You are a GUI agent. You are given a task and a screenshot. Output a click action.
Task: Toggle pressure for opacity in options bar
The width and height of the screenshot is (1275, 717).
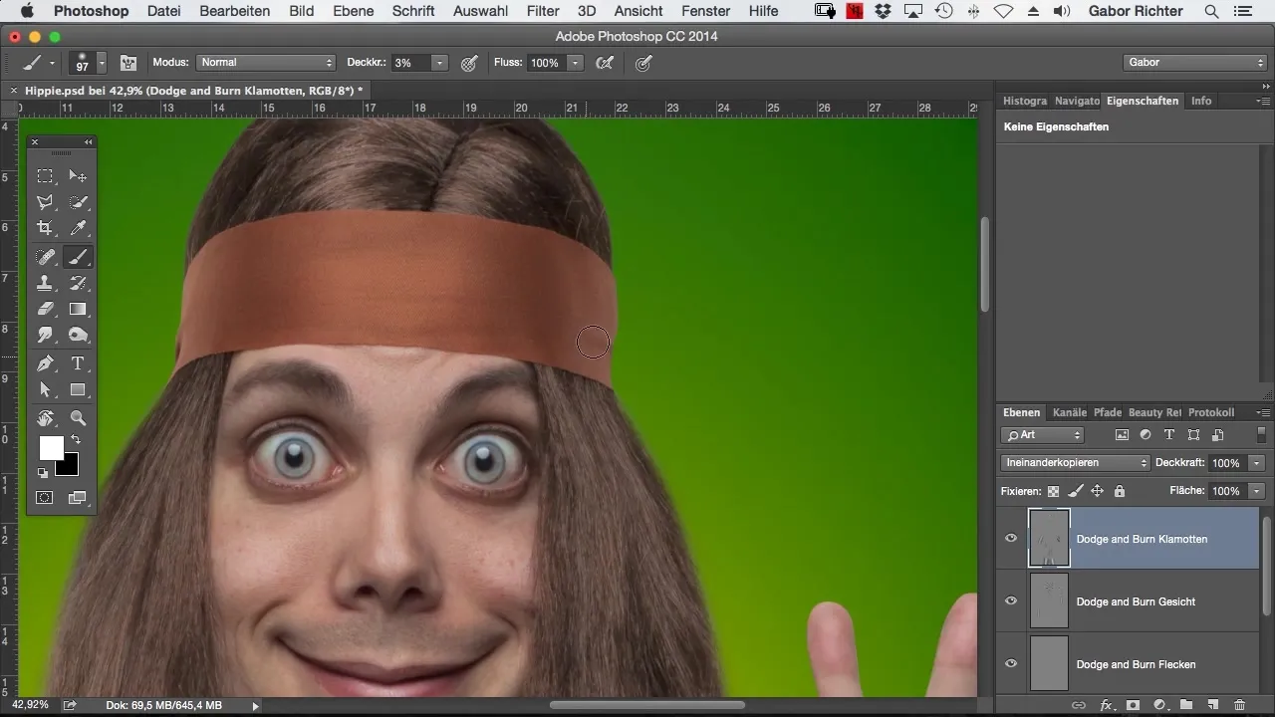pos(469,63)
